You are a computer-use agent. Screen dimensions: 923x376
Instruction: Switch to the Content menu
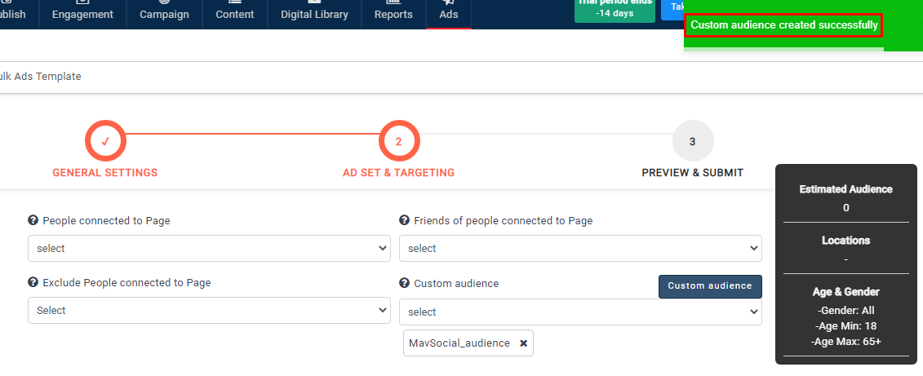[234, 14]
